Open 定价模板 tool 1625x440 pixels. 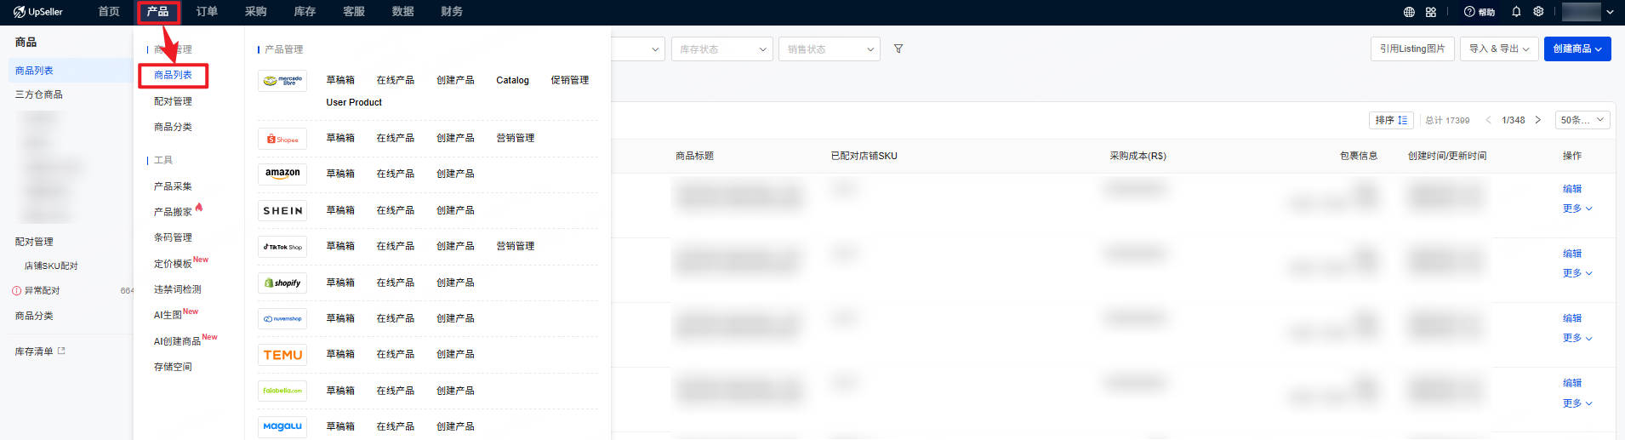coord(173,264)
